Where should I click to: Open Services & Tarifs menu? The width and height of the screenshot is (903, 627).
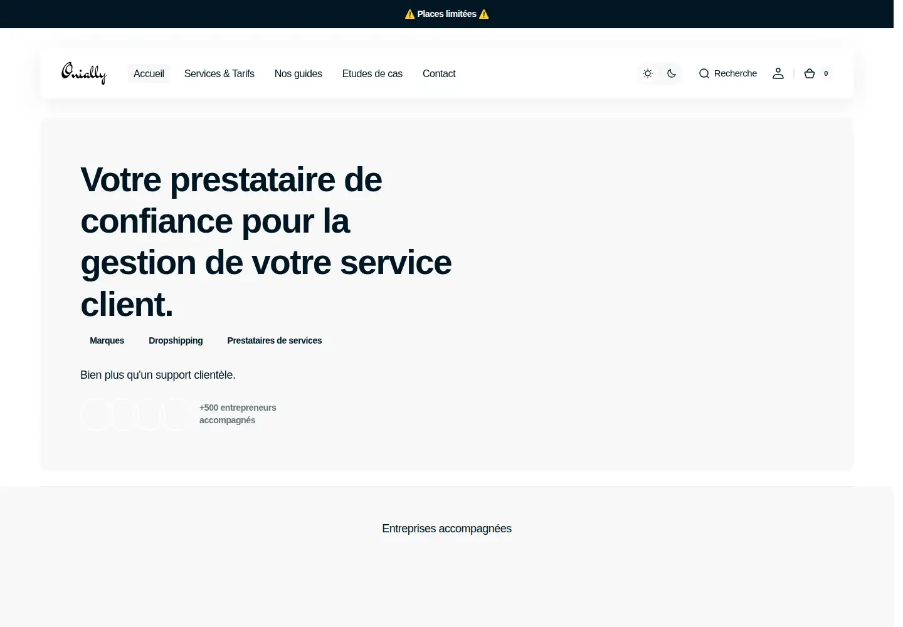219,73
